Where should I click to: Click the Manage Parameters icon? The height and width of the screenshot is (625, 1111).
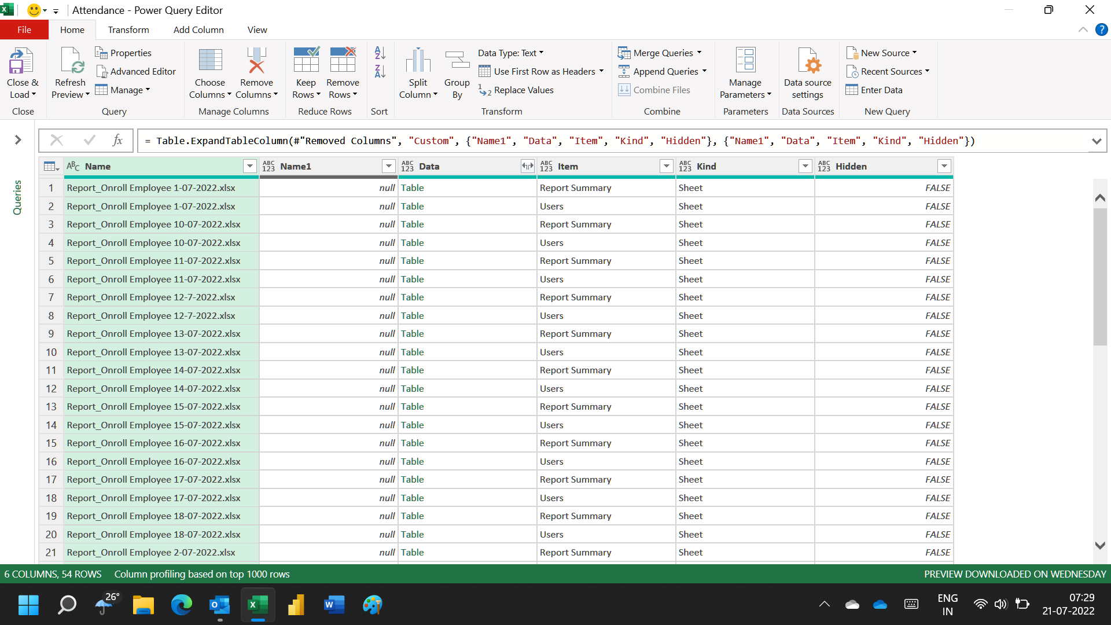click(x=745, y=60)
